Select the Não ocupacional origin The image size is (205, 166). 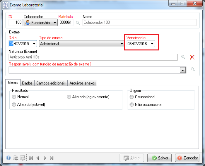[131, 104]
